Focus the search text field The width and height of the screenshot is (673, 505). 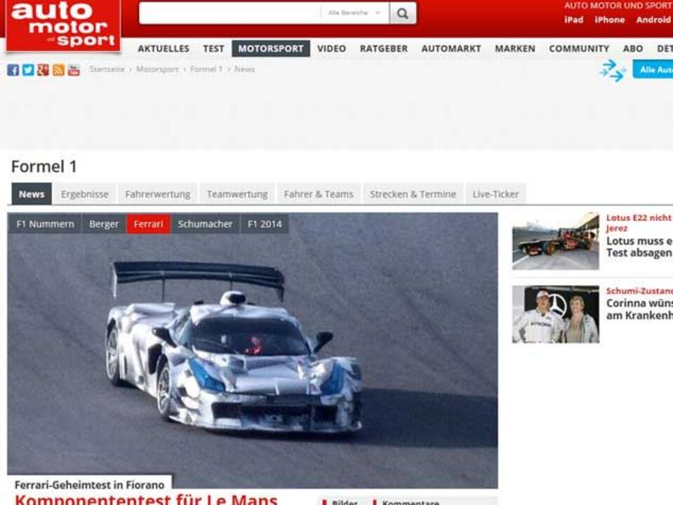point(229,13)
